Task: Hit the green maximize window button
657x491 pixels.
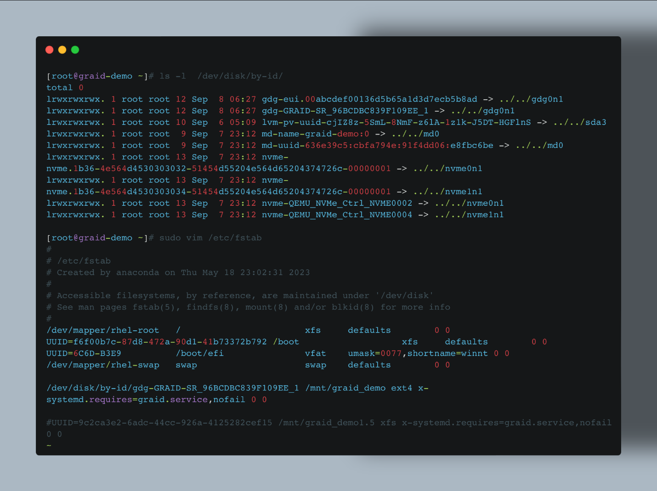Action: (x=75, y=50)
